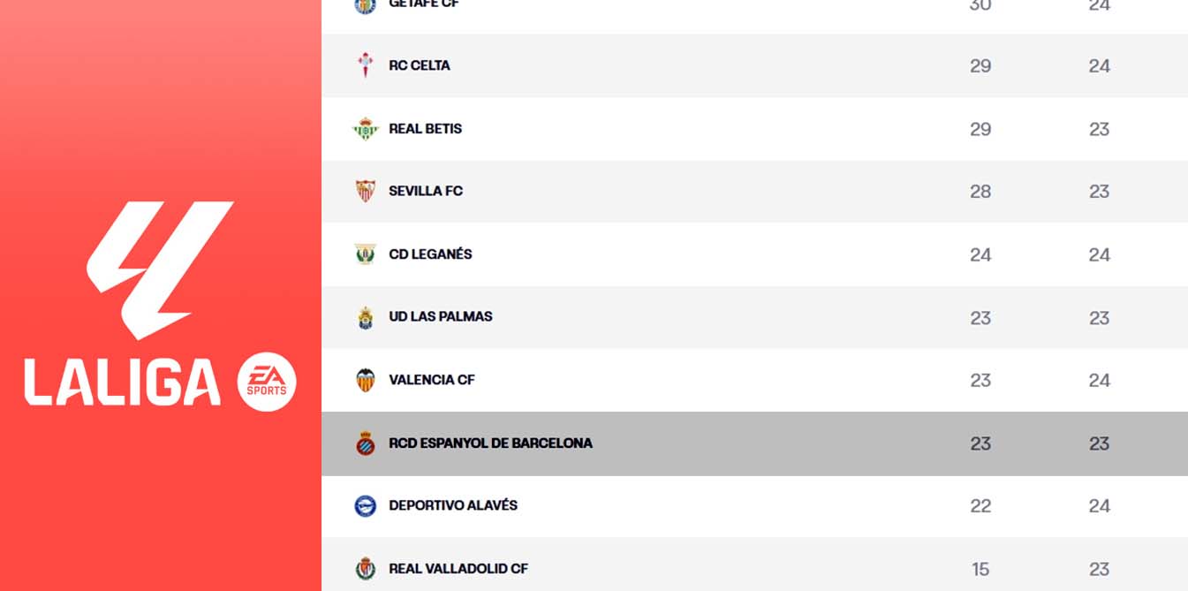Click the Sevilla FC club crest
Image resolution: width=1188 pixels, height=591 pixels.
365,191
